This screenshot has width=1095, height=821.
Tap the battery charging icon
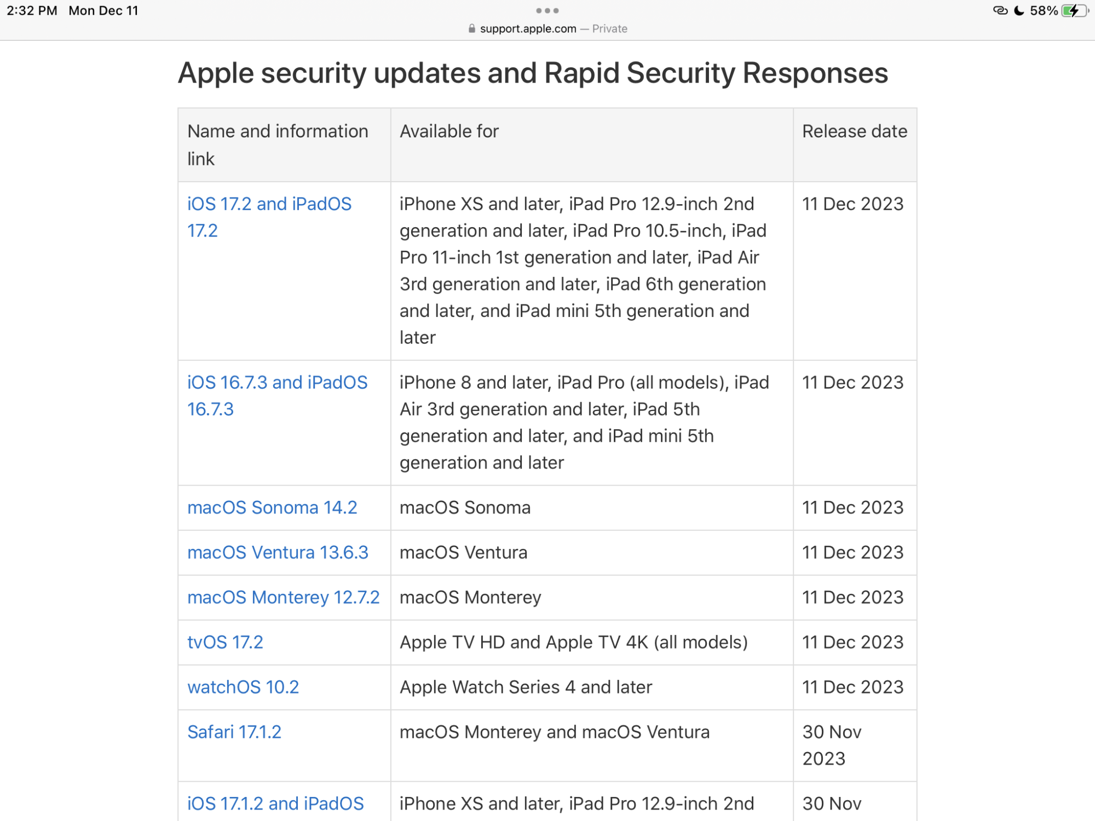(x=1074, y=10)
